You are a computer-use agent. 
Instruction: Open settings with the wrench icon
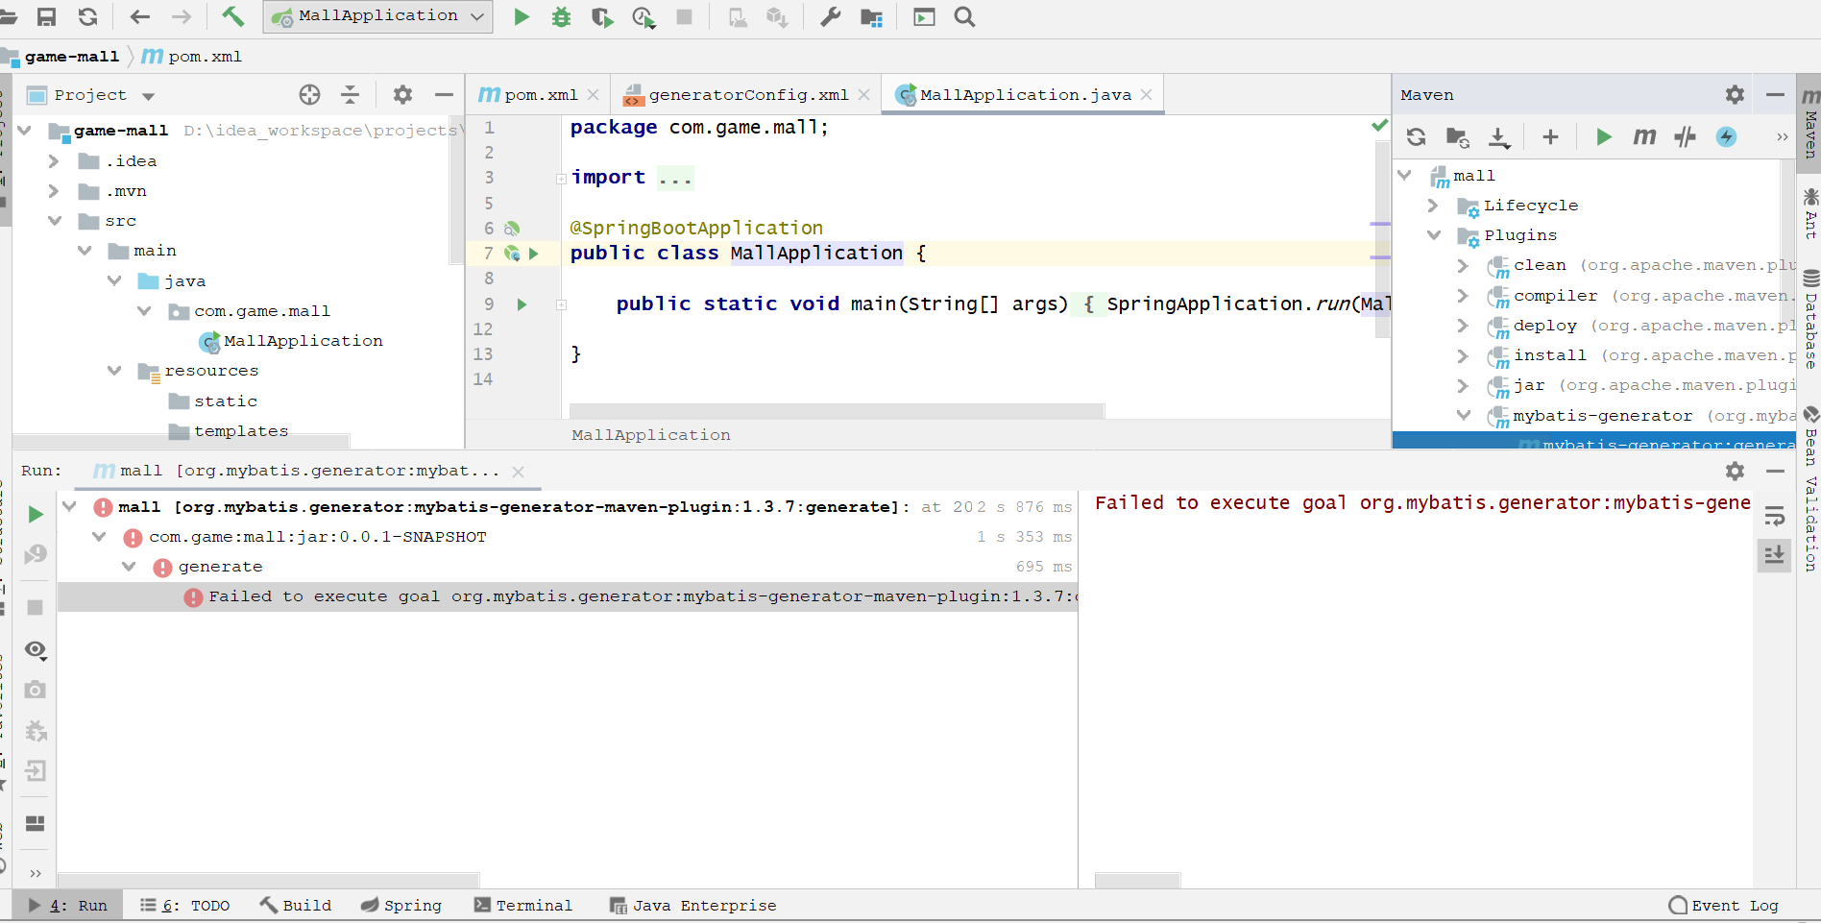pos(831,16)
